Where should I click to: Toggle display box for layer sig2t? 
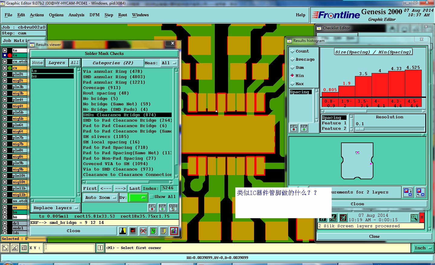5,81
